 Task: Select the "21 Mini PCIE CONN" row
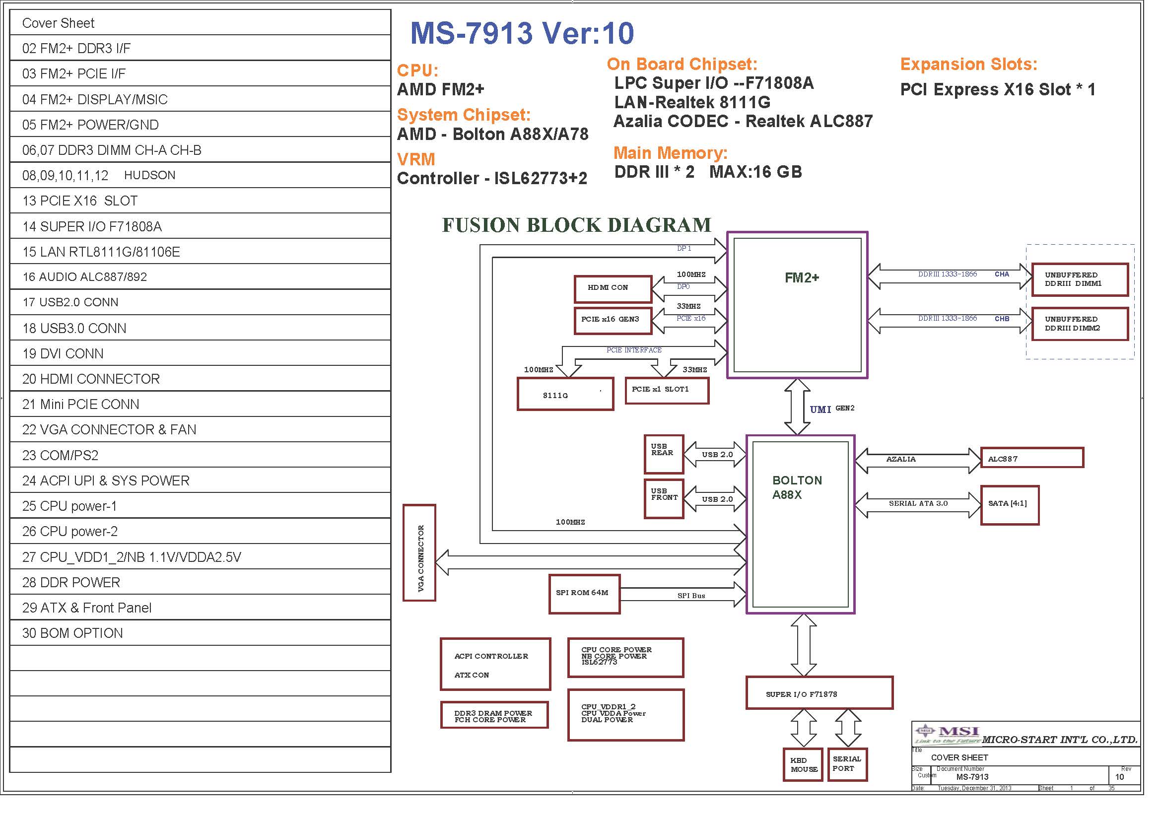click(200, 404)
